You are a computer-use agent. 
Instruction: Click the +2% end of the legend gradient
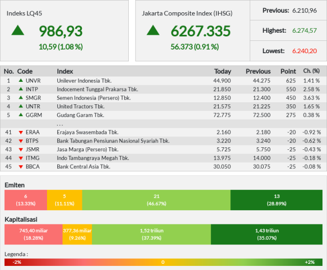310,262
